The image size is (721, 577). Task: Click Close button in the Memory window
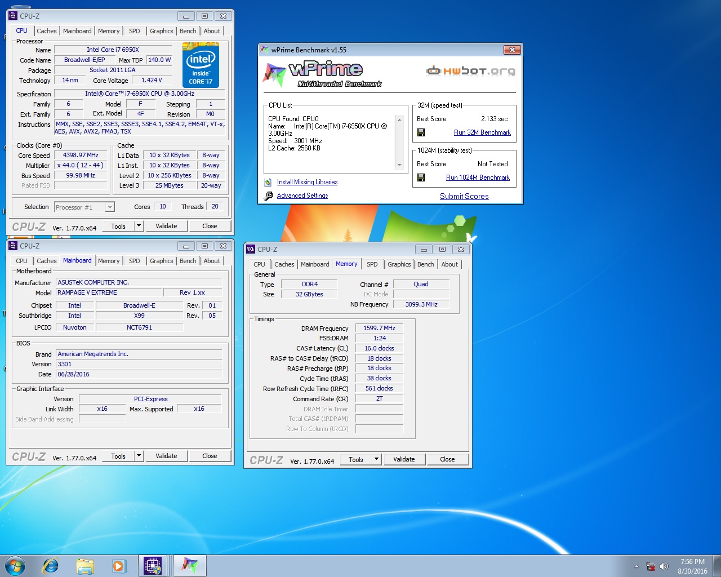tap(447, 459)
